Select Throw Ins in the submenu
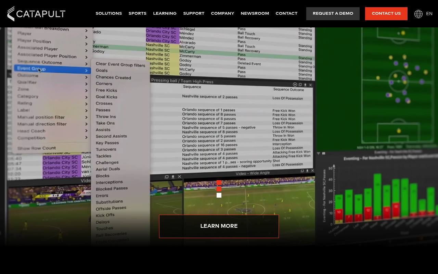438x274 pixels. 106,116
